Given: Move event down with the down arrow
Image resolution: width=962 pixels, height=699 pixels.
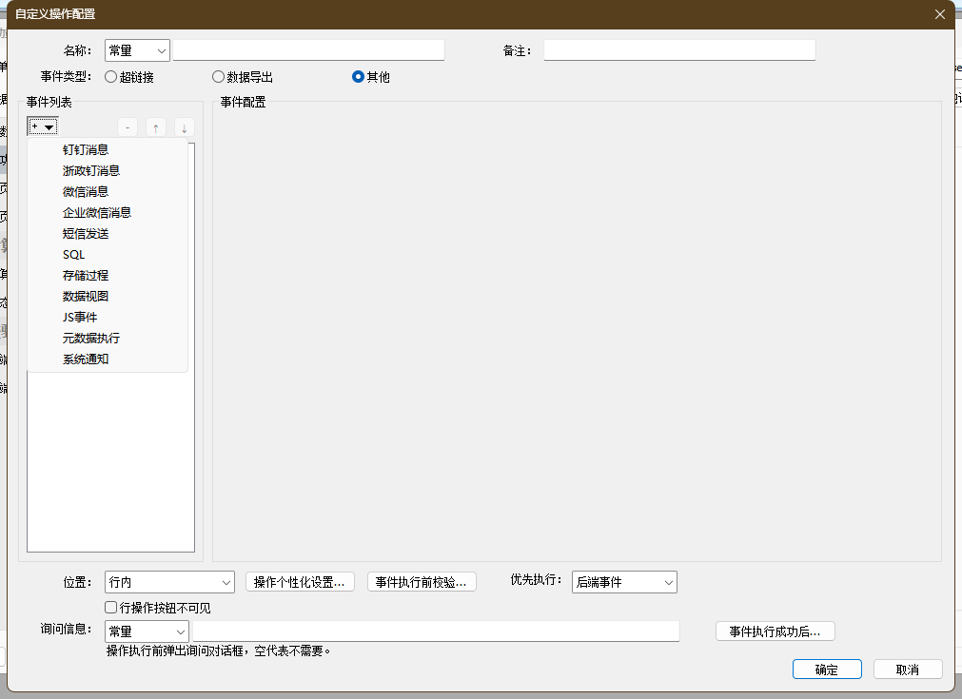Looking at the screenshot, I should [184, 127].
